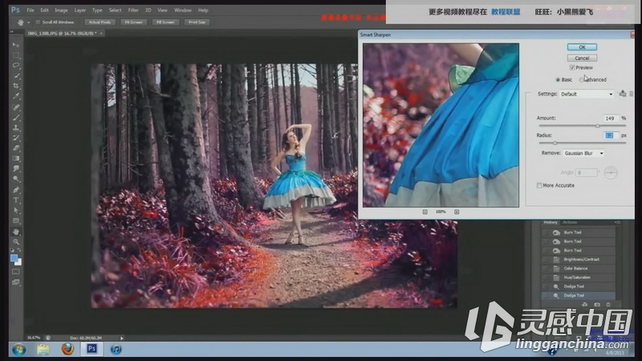The height and width of the screenshot is (361, 642).
Task: Select the Rectangular Marquee tool
Action: 16,55
